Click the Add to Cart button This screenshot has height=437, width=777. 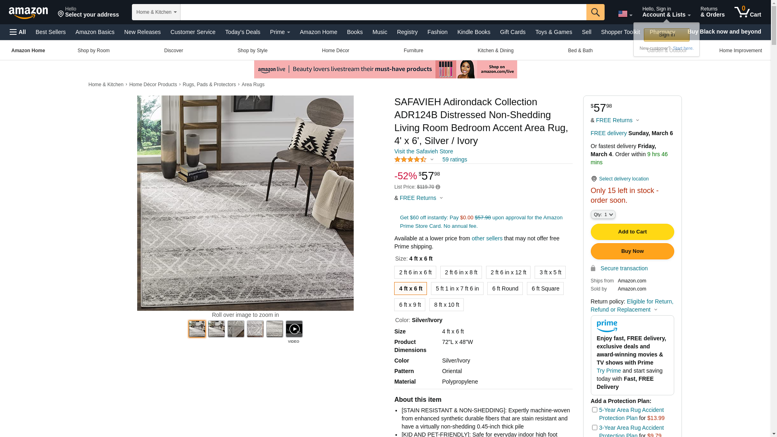pyautogui.click(x=633, y=232)
